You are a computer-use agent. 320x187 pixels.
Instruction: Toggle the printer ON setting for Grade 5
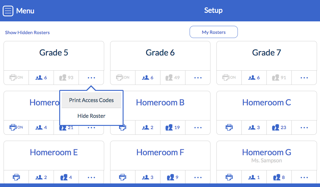(x=16, y=77)
